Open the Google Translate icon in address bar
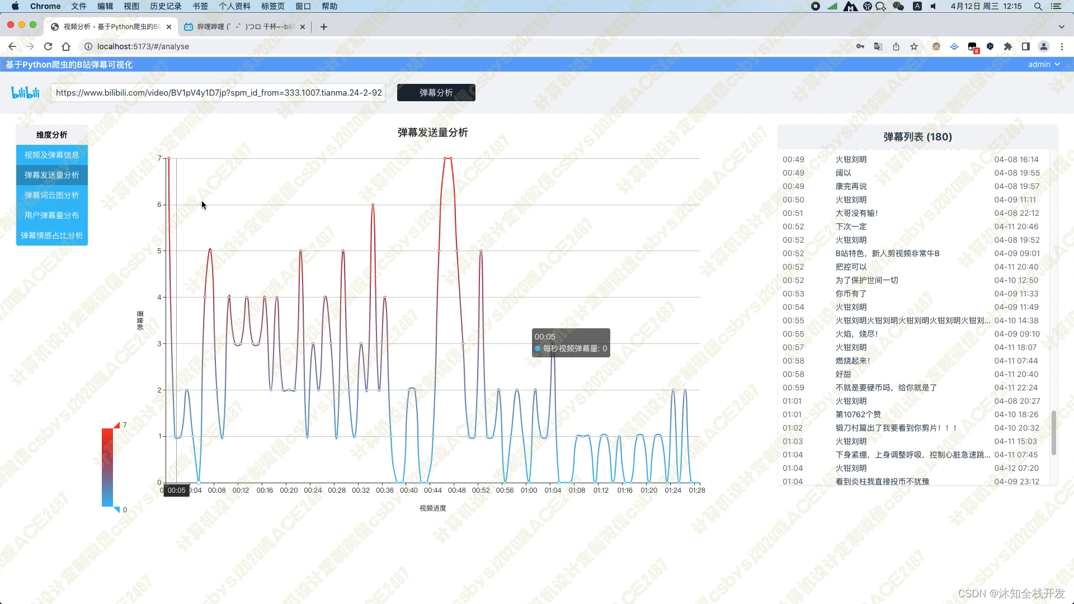Image resolution: width=1074 pixels, height=604 pixels. click(x=878, y=46)
